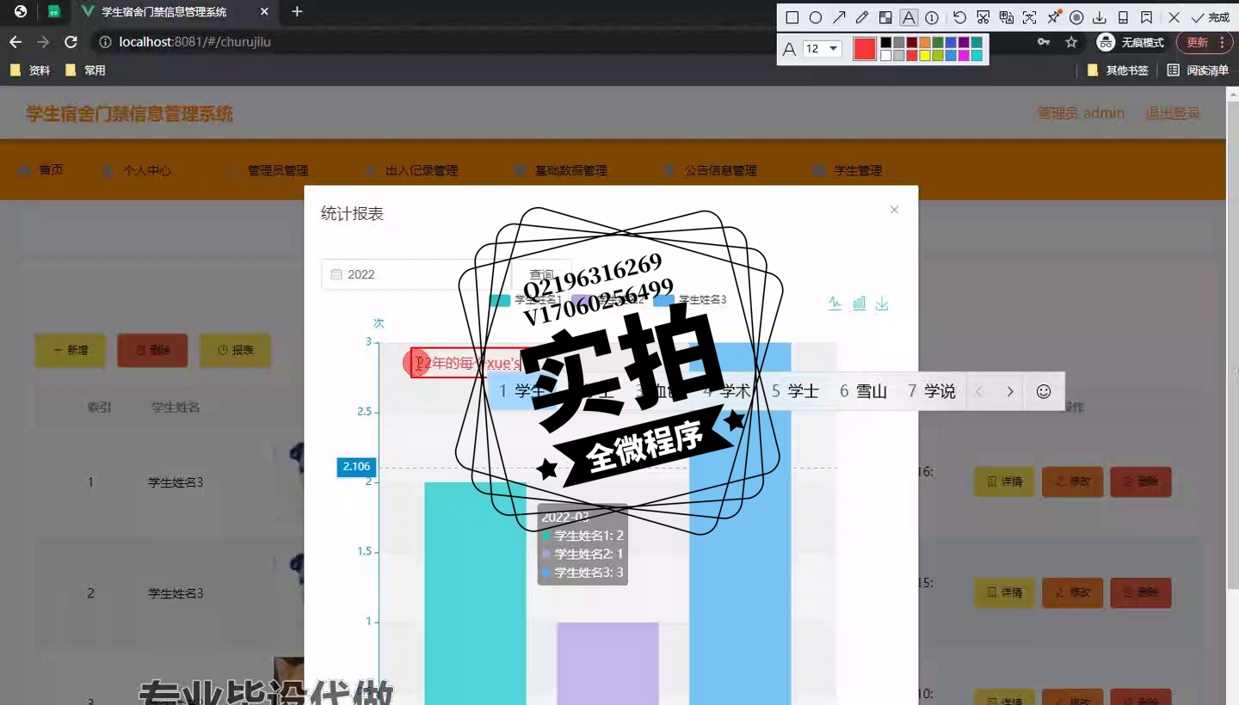Click 删除 for row 1

[1141, 481]
